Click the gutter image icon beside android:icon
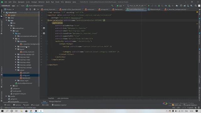 tap(44, 28)
